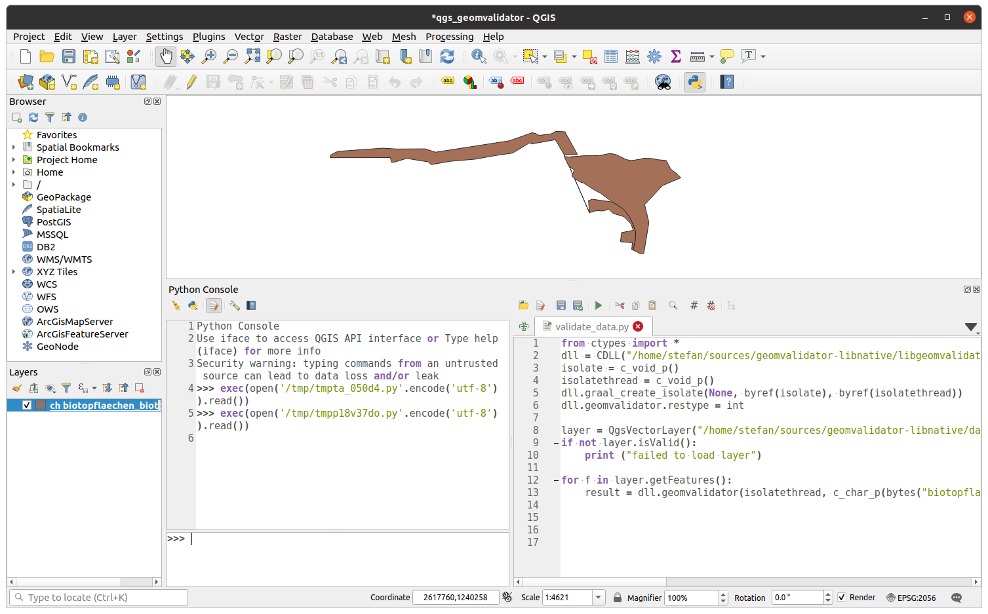Open the Plugins menu
The width and height of the screenshot is (988, 614).
click(x=208, y=37)
